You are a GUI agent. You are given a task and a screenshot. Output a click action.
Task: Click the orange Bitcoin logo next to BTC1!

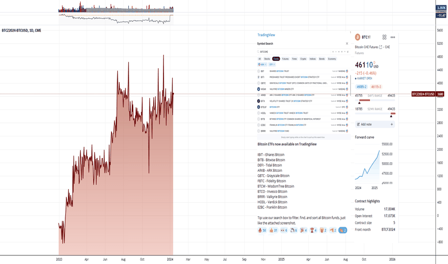pyautogui.click(x=358, y=37)
